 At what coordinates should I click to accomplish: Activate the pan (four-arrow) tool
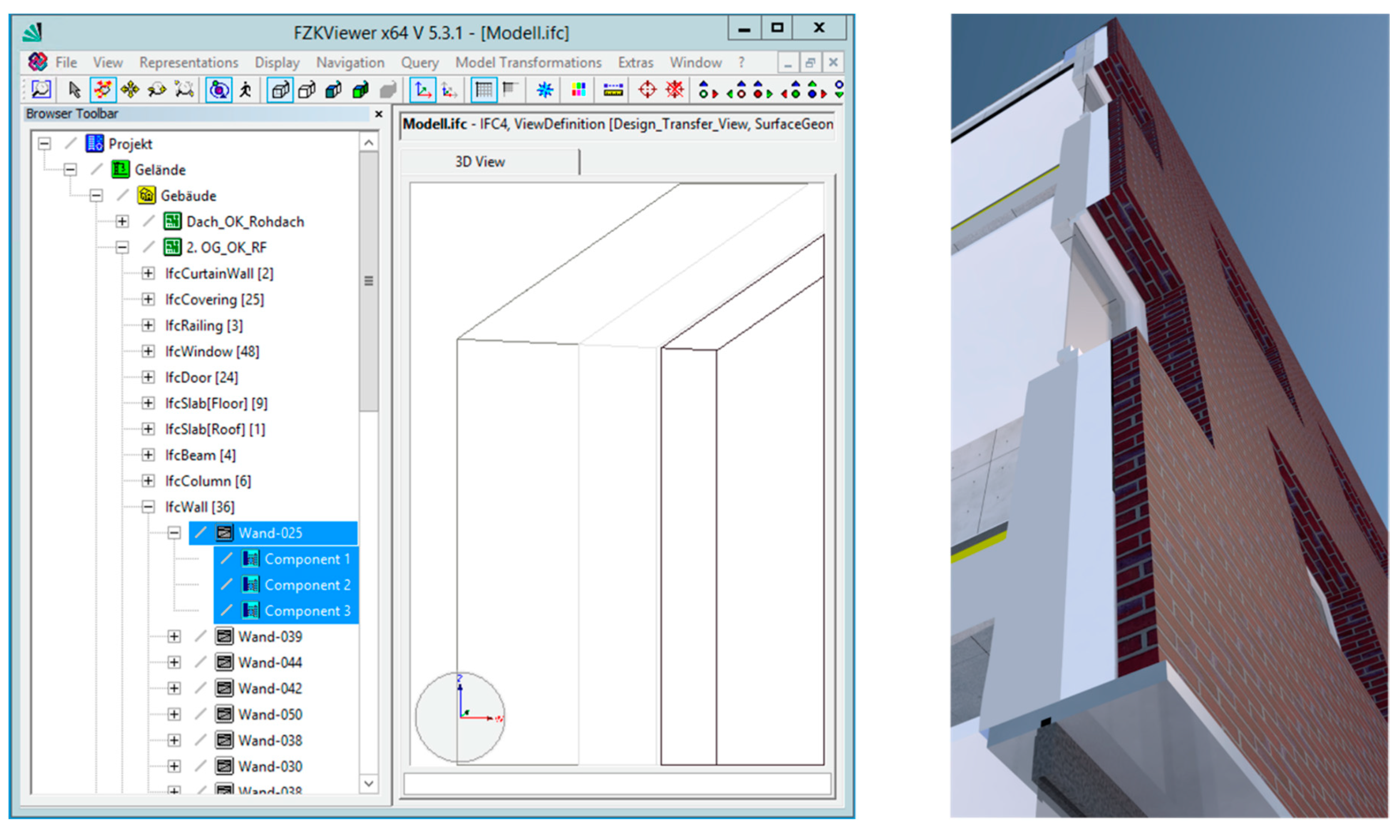coord(129,89)
